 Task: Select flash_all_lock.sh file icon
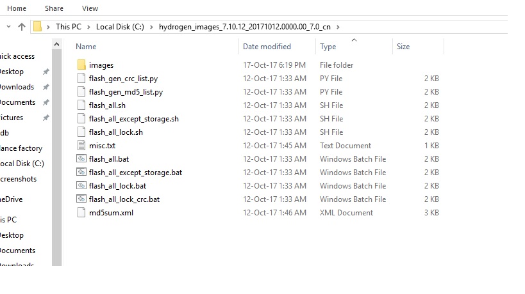point(81,132)
